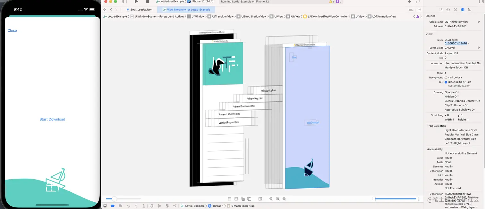
Task: Open editor options lines menu
Action: click(x=411, y=10)
